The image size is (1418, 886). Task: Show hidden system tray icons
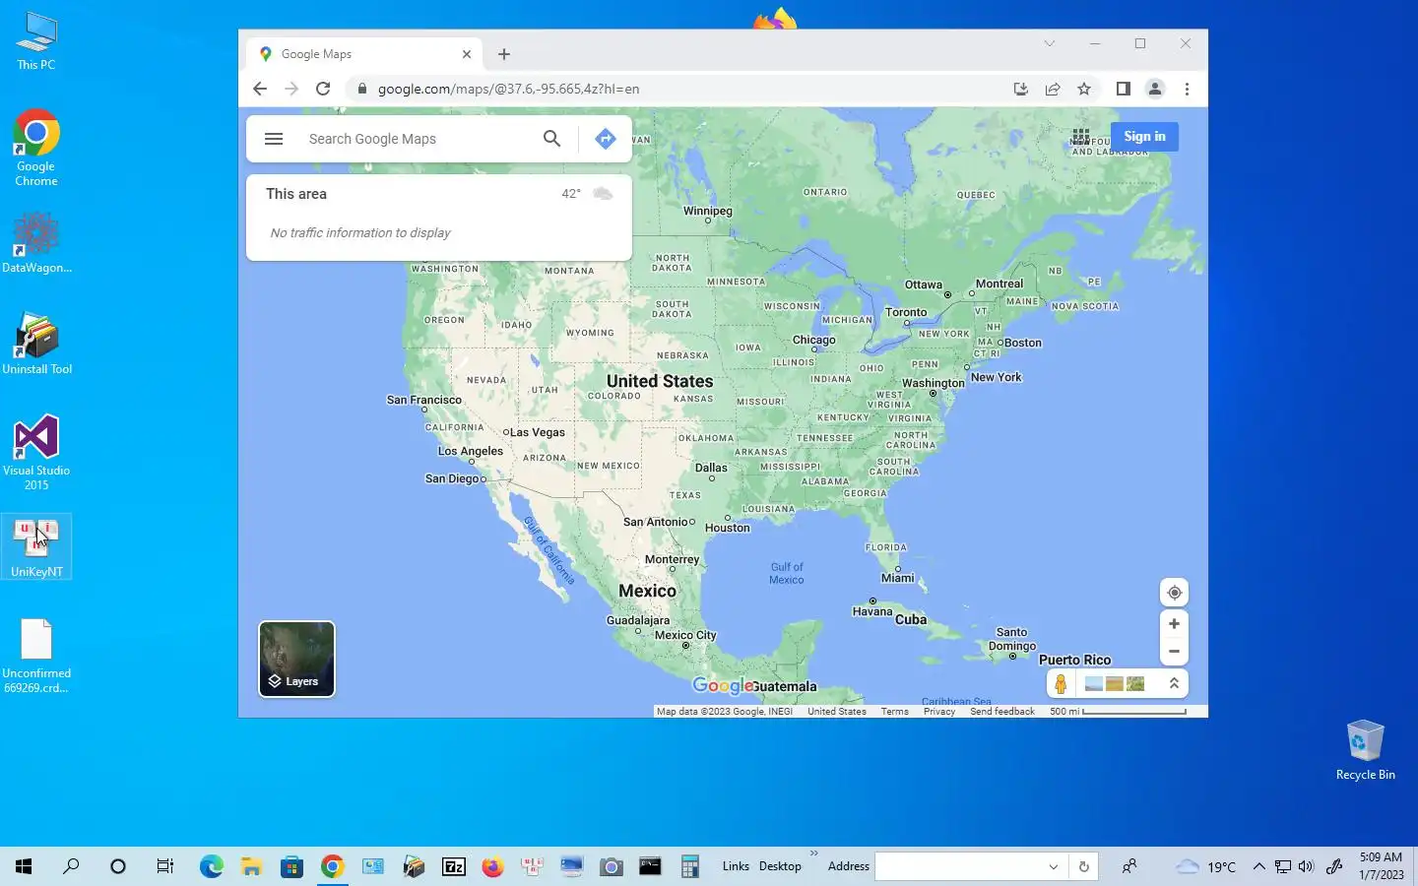click(x=1258, y=866)
